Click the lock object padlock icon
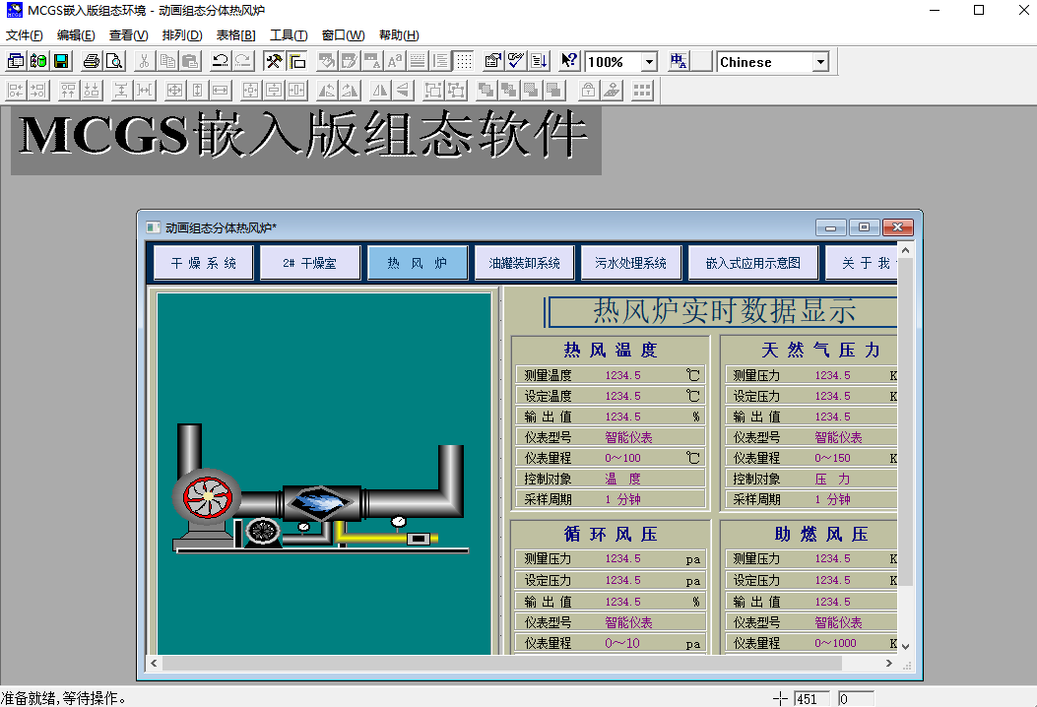Screen dimensions: 1037x707 click(588, 90)
